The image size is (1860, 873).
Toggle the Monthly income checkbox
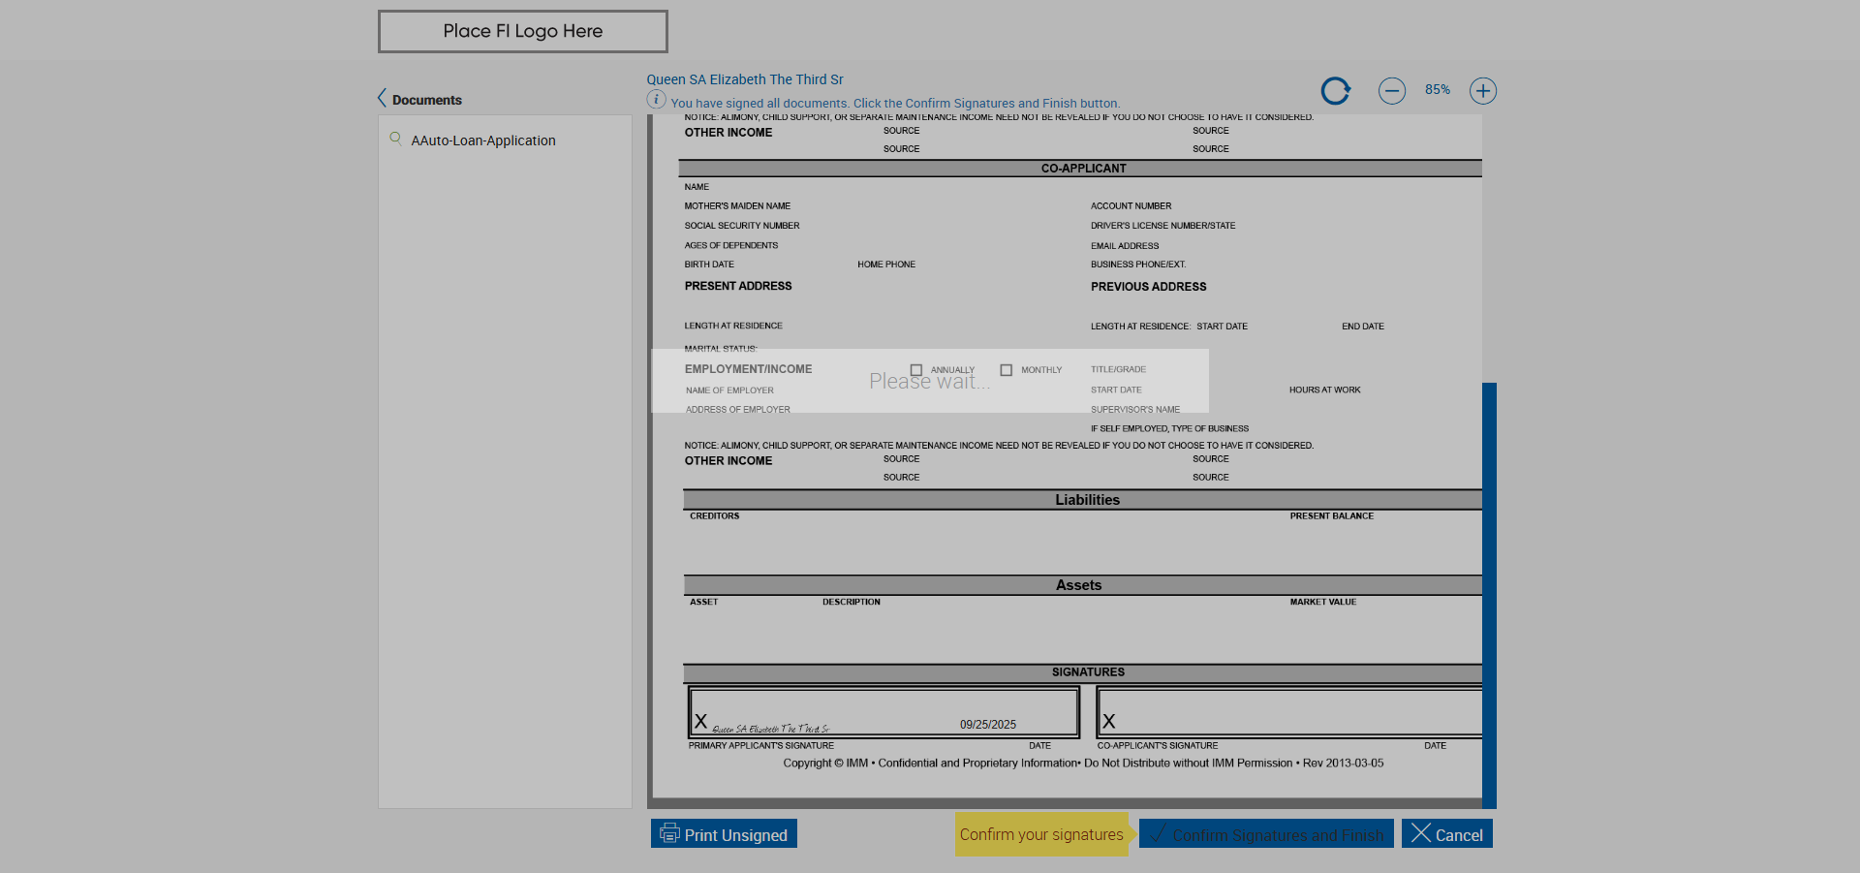tap(1007, 370)
